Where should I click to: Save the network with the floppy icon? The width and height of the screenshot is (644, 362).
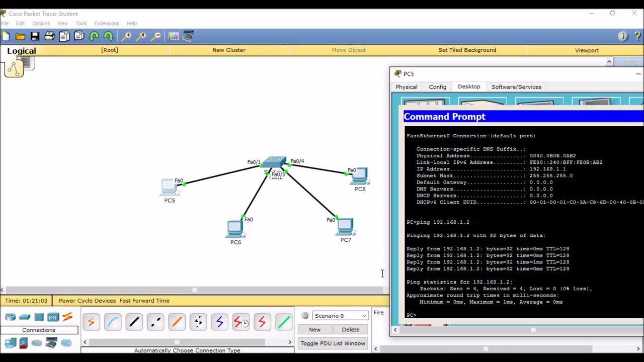click(35, 36)
